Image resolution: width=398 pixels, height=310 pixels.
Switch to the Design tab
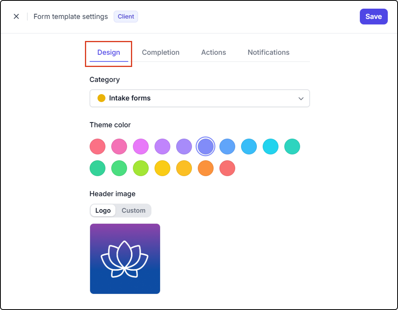tap(109, 52)
